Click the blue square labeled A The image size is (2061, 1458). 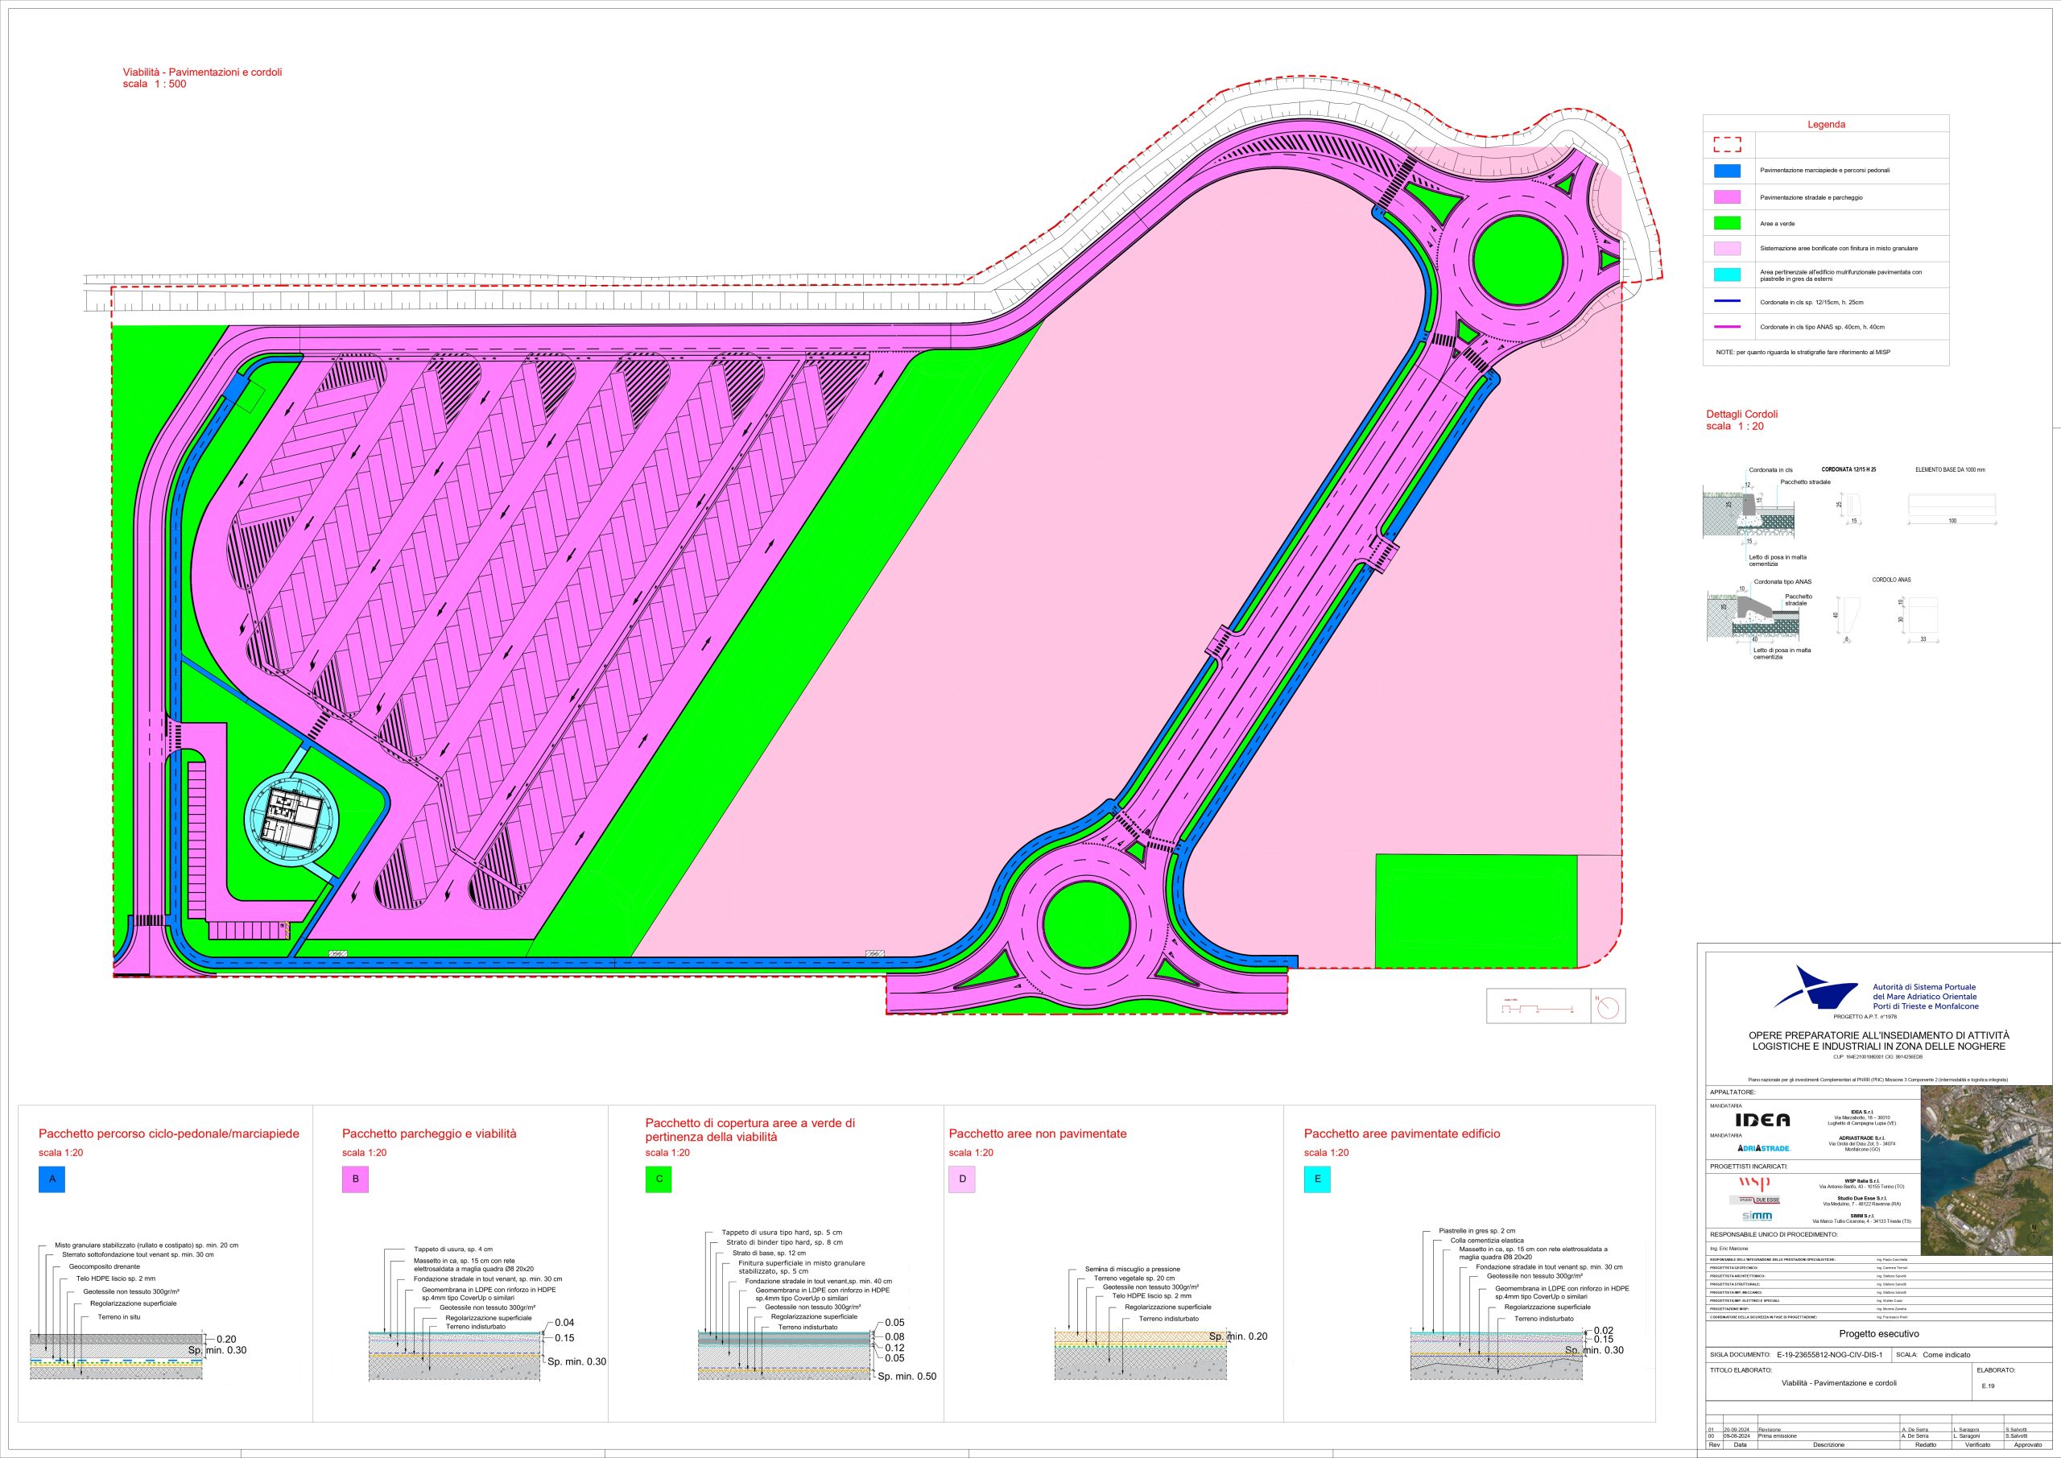point(52,1179)
